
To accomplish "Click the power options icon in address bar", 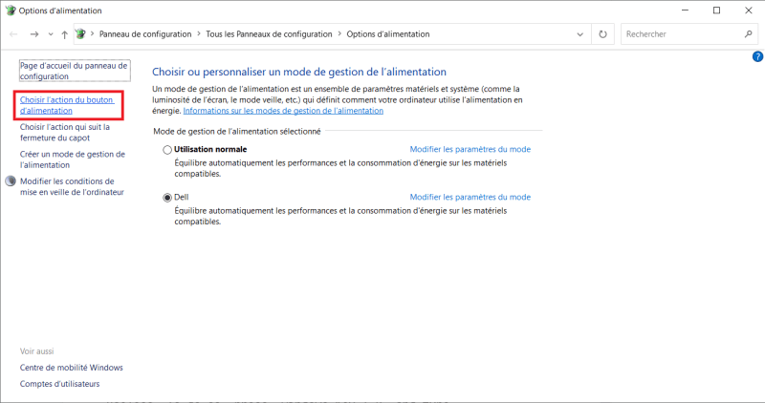I will [x=80, y=33].
